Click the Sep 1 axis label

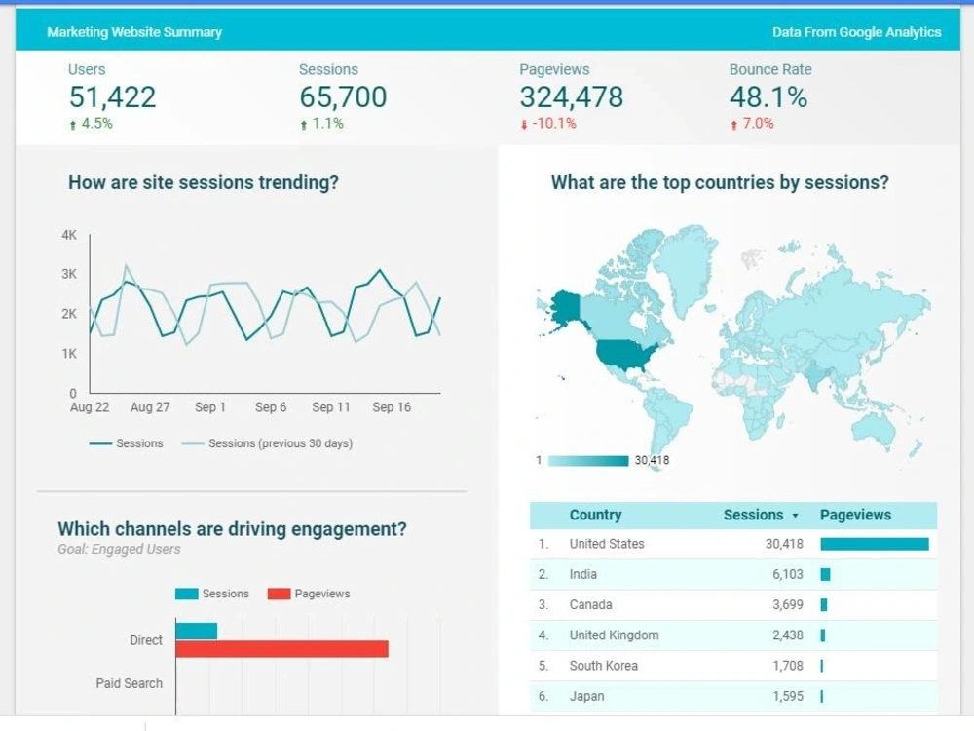click(210, 407)
